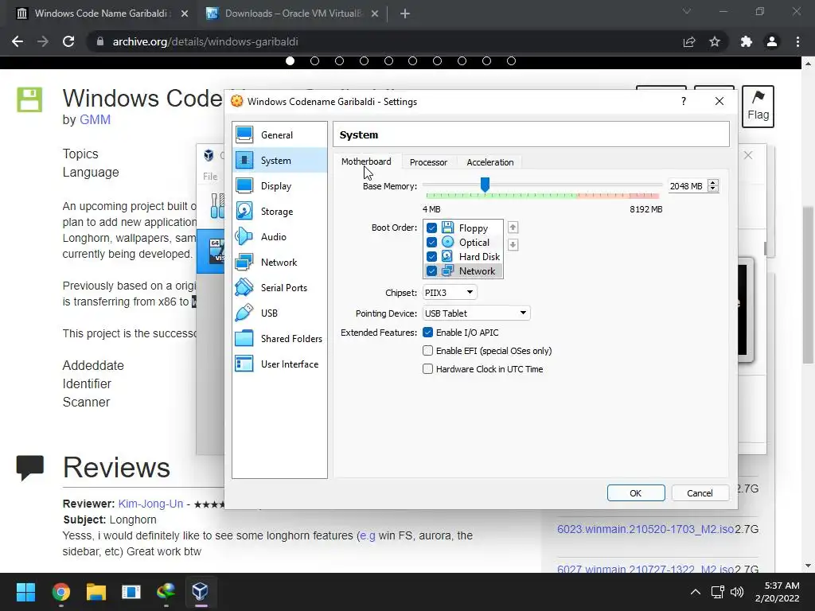
Task: Open the Audio settings category
Action: (279, 237)
